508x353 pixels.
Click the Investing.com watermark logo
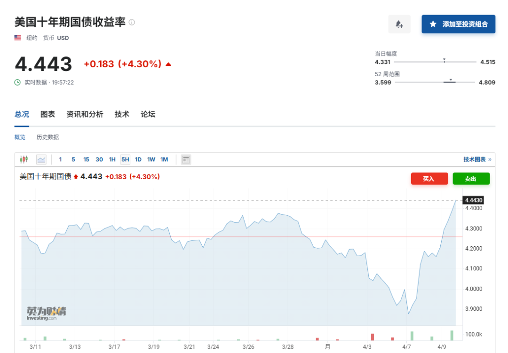[46, 313]
